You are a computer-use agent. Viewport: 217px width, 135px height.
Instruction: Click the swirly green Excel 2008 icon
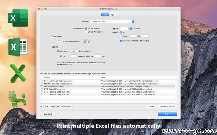[17, 99]
